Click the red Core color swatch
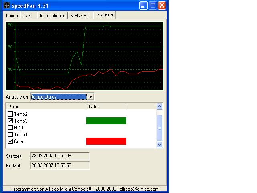The width and height of the screenshot is (257, 193). [106, 141]
